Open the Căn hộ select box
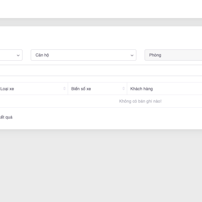The image size is (202, 202). click(83, 55)
